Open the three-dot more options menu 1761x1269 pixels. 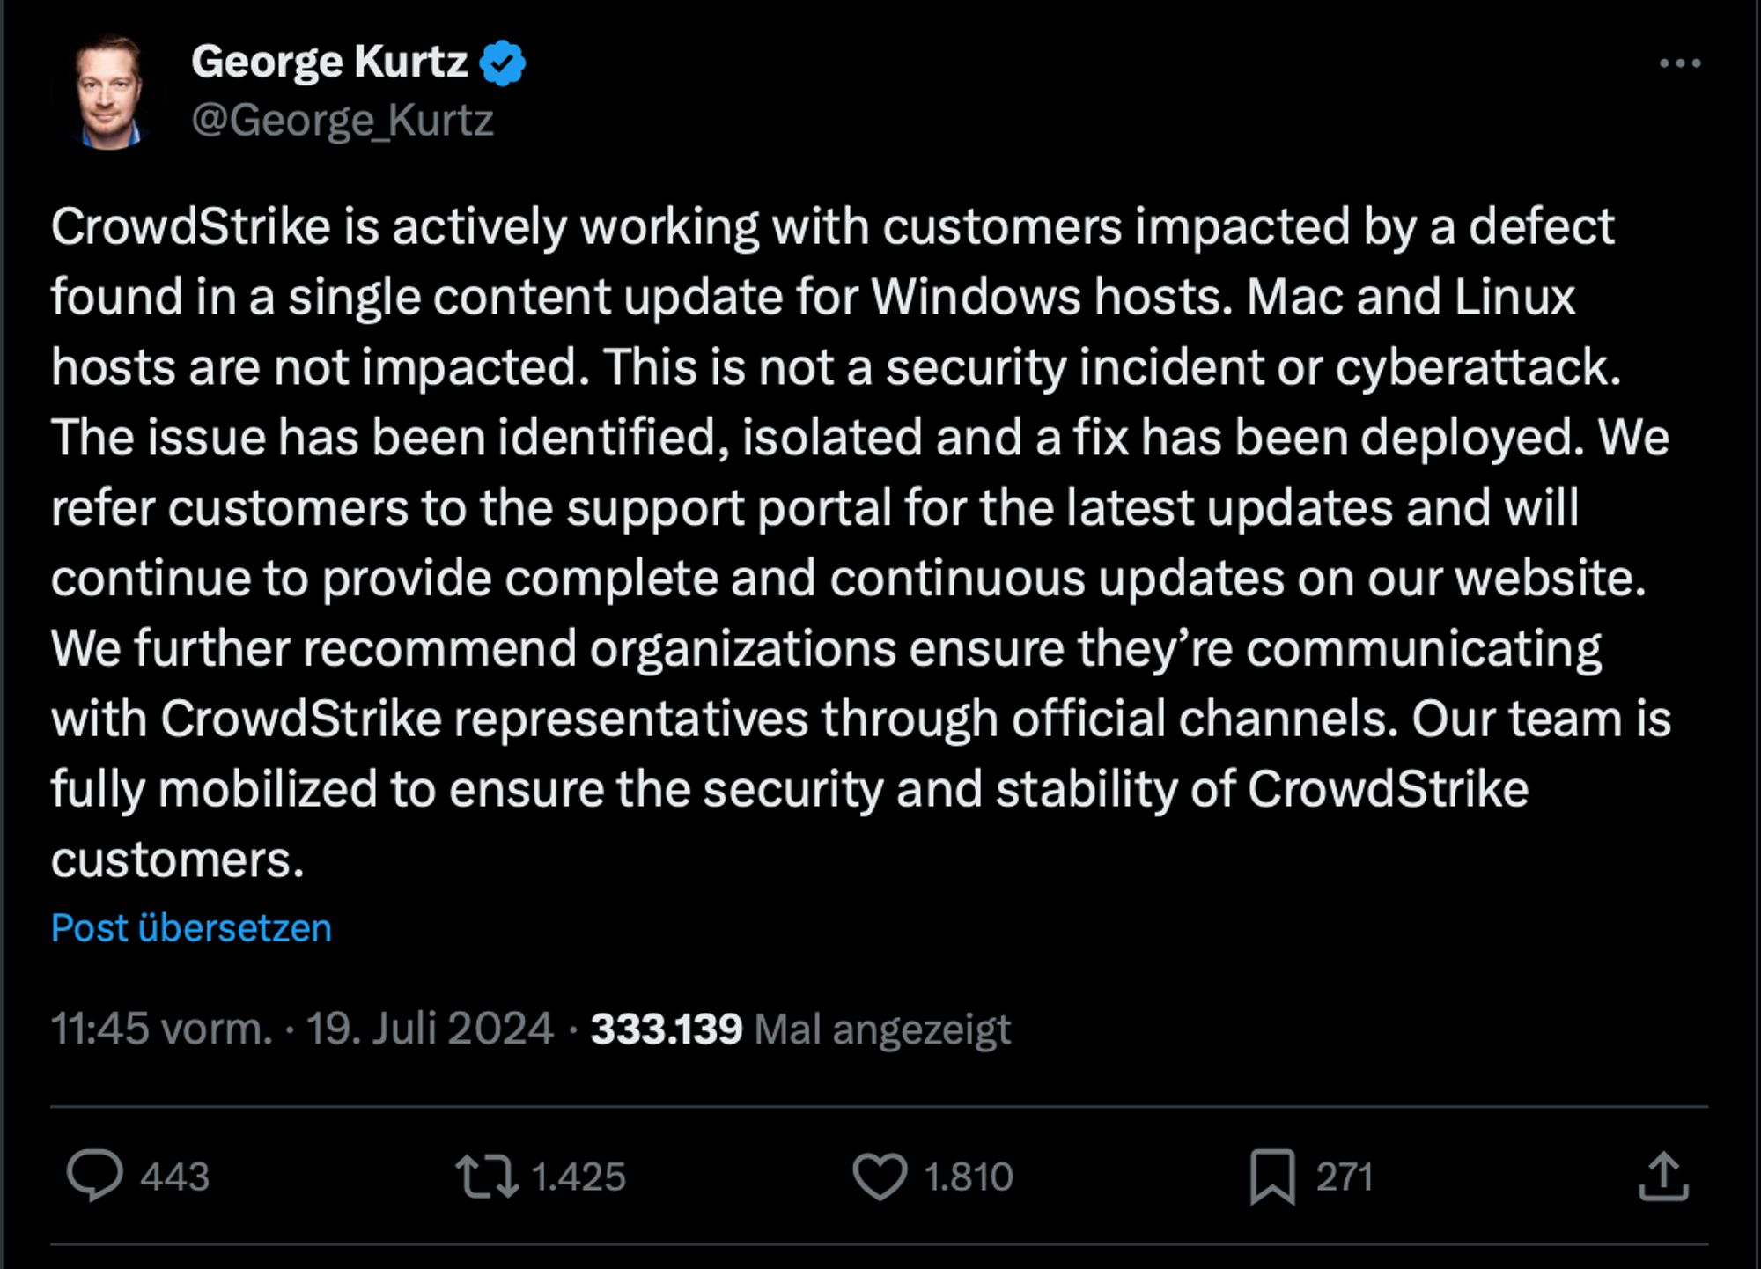1679,63
